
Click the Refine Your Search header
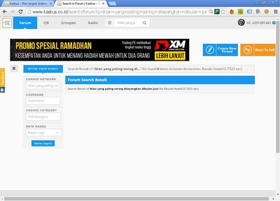(43, 69)
